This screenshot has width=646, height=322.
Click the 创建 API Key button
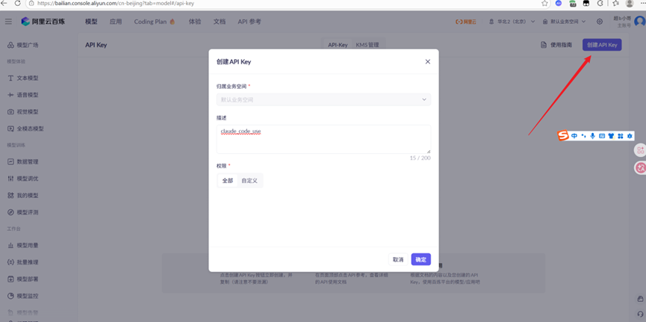tap(602, 45)
